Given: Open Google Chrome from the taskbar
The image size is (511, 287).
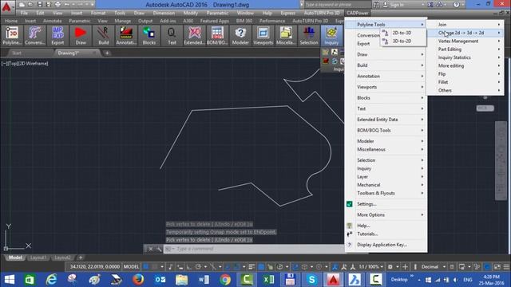Looking at the screenshot, I should [x=225, y=280].
